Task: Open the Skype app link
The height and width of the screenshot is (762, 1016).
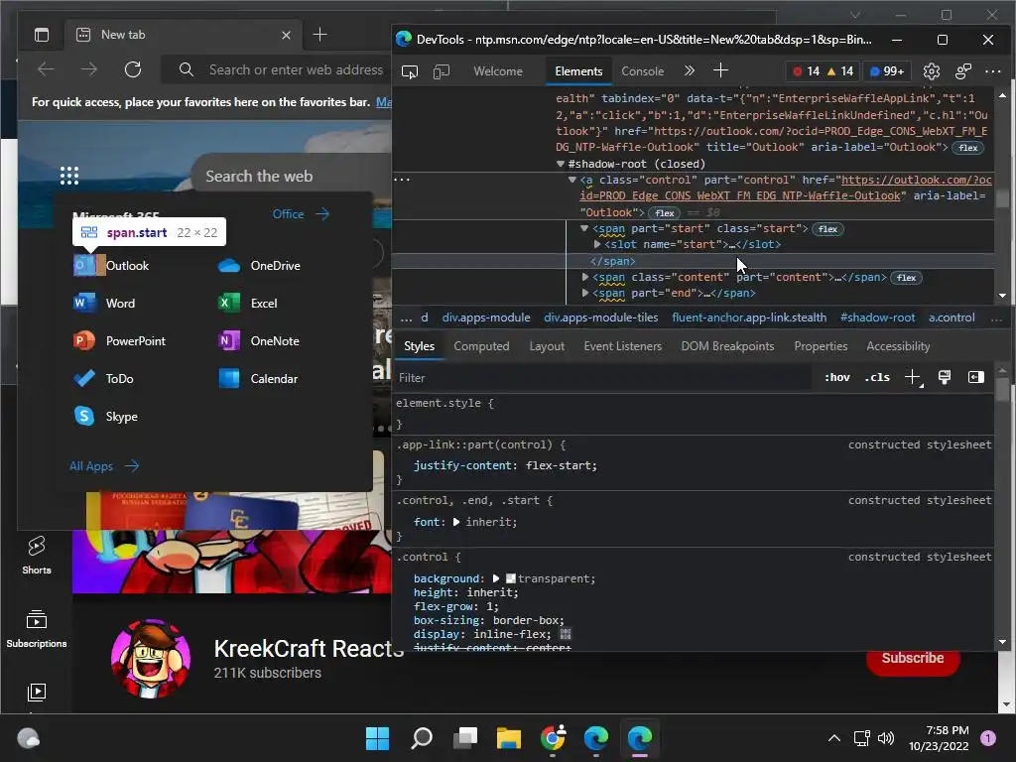Action: pyautogui.click(x=105, y=416)
